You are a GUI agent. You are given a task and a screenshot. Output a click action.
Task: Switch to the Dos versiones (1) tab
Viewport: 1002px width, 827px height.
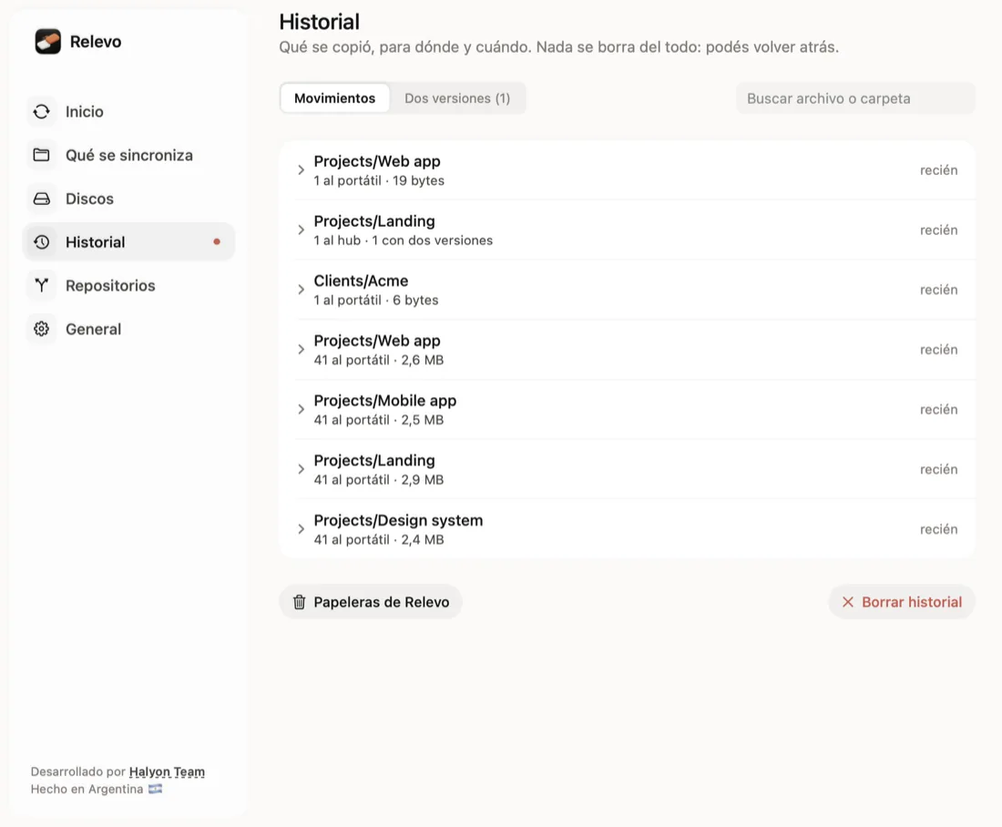click(x=457, y=98)
